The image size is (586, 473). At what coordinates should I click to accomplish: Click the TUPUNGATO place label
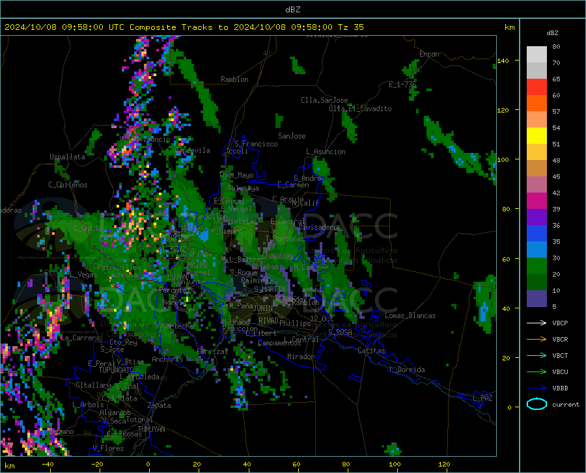pos(117,370)
